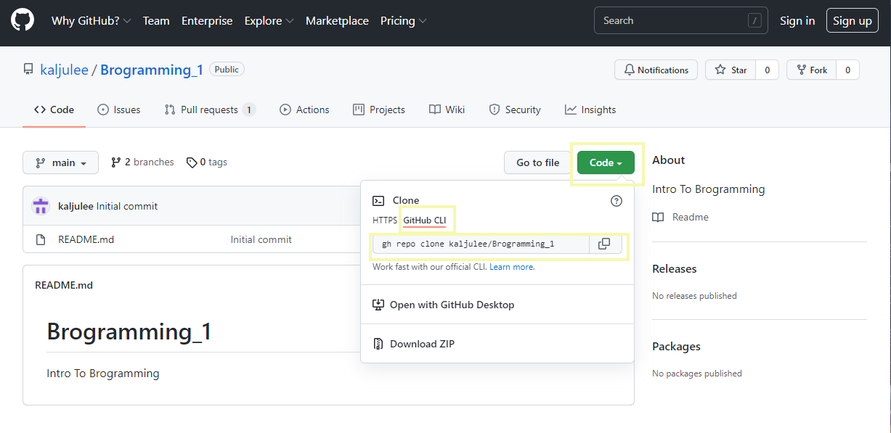Click inside the Search input field

[x=675, y=20]
